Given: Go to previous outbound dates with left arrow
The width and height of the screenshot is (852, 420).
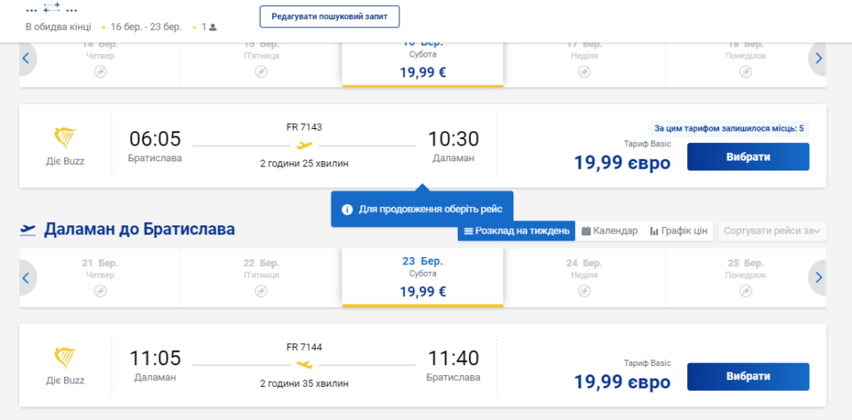Looking at the screenshot, I should pos(26,59).
